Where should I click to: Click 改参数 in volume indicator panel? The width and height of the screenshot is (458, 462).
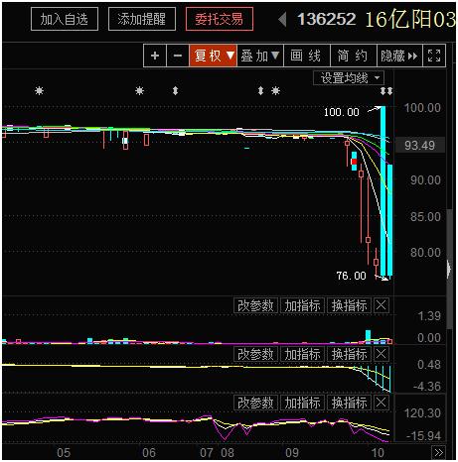coord(255,305)
